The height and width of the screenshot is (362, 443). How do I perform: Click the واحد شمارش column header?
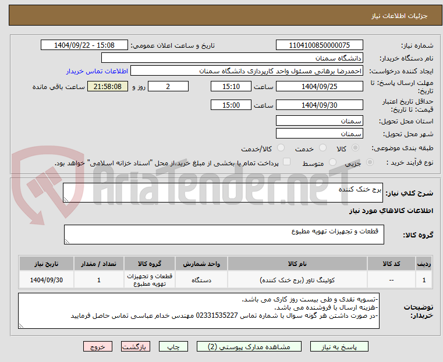pyautogui.click(x=201, y=264)
